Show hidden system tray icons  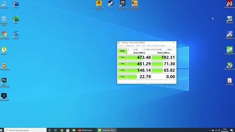[x=210, y=131]
